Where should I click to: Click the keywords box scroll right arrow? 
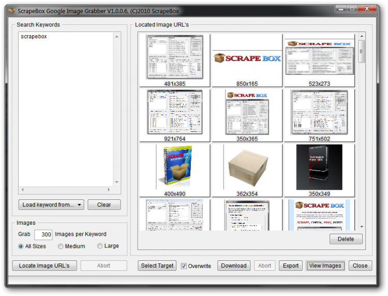109,190
